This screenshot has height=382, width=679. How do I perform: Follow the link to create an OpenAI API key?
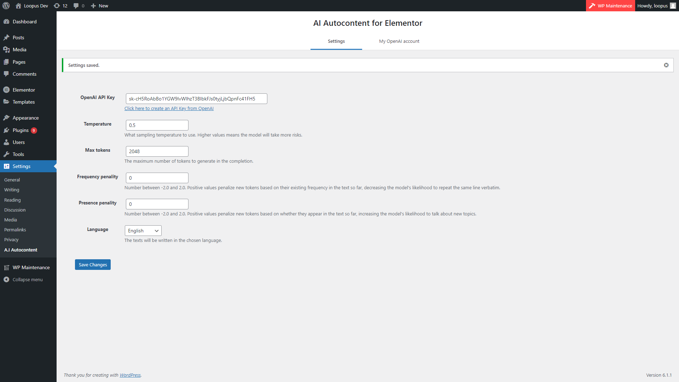(169, 109)
